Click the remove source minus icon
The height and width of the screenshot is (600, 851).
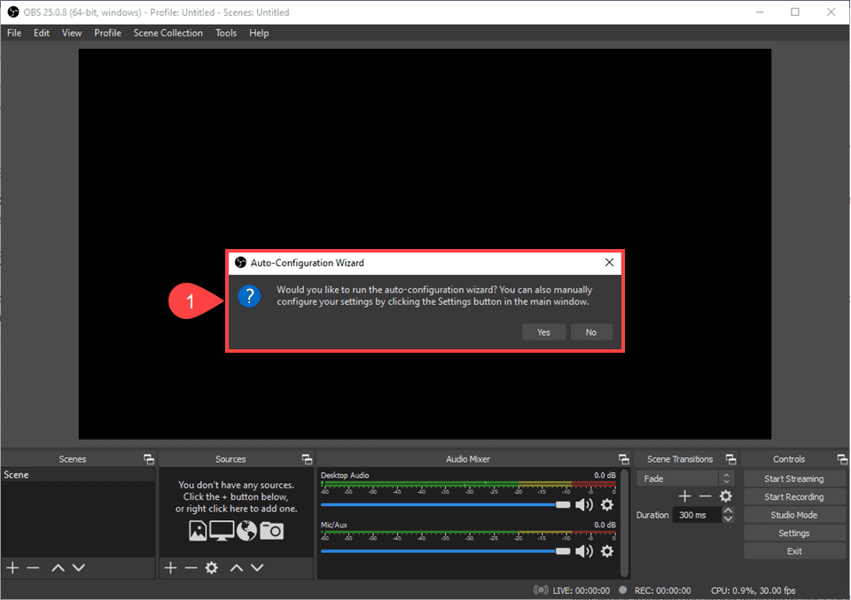tap(191, 568)
